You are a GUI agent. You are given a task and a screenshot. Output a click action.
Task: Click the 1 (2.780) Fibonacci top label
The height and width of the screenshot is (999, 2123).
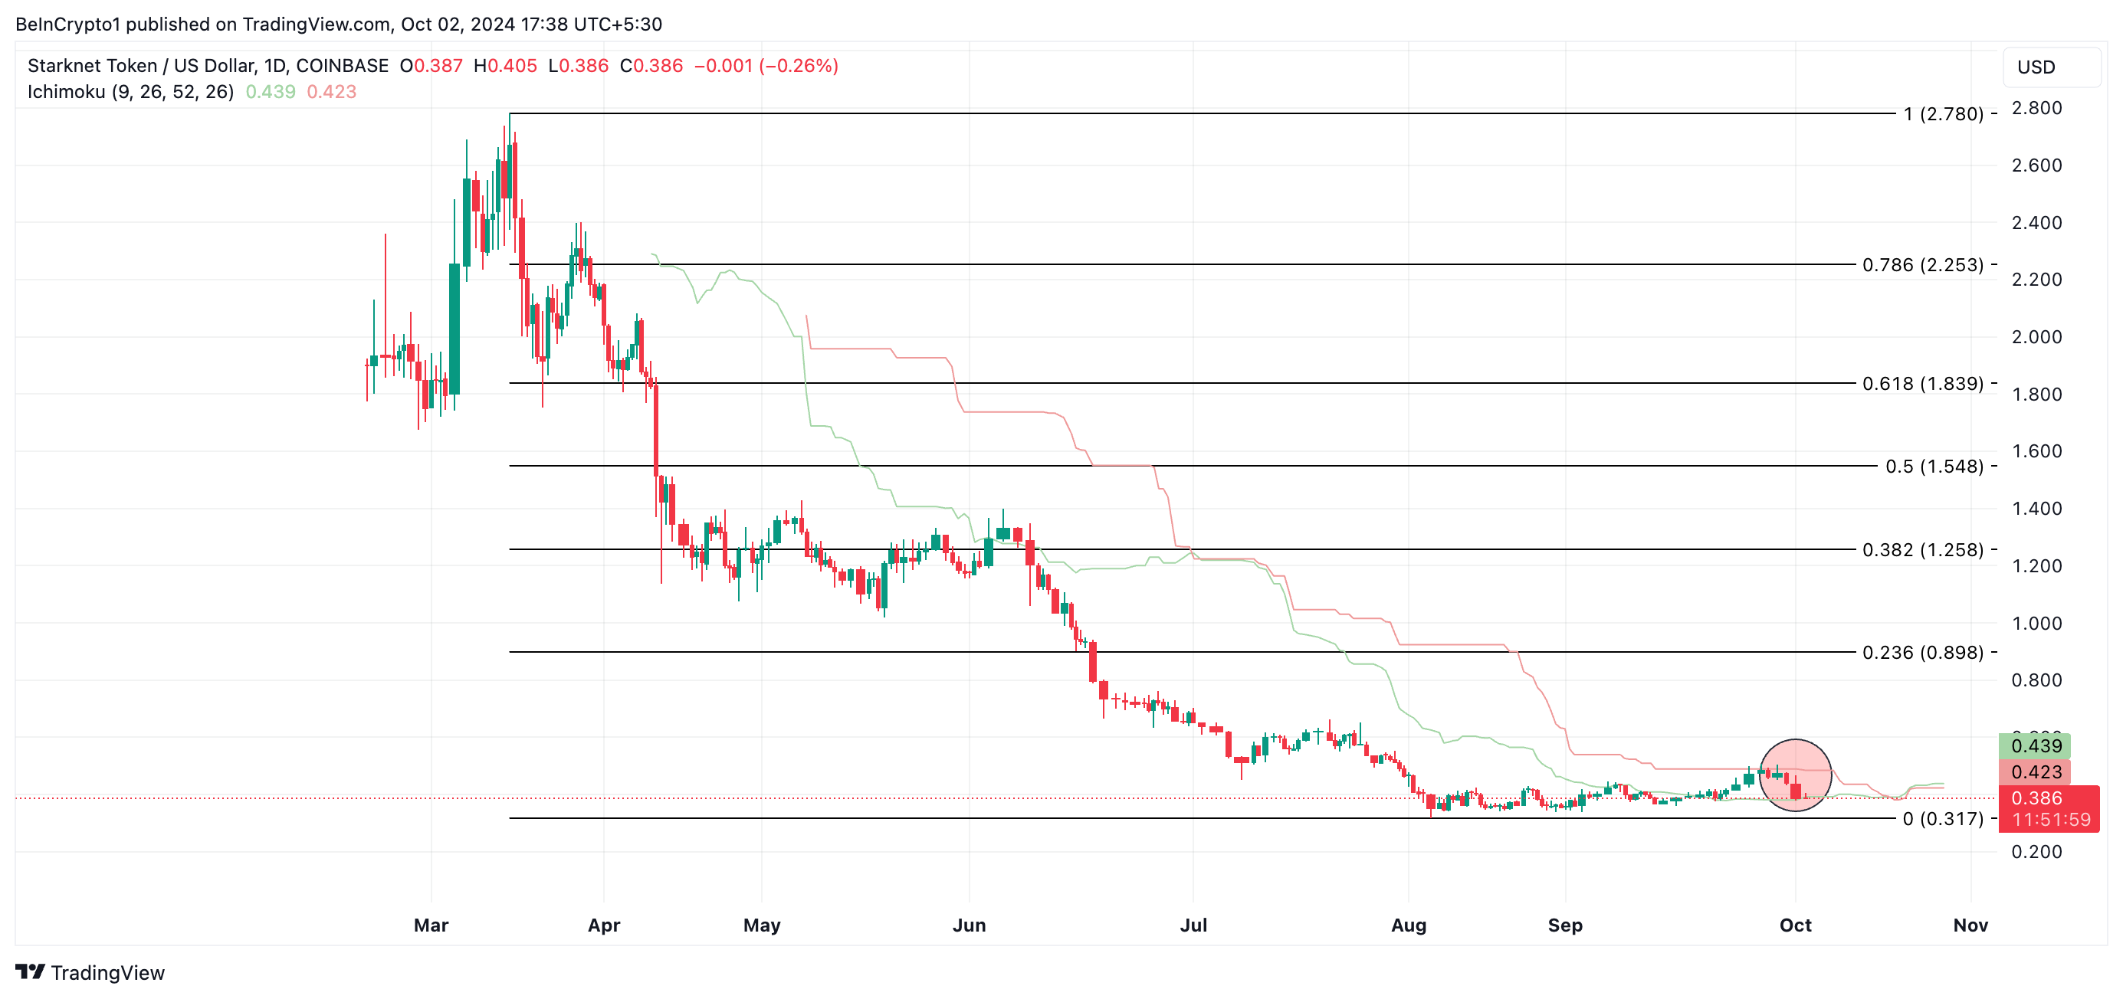point(1943,113)
